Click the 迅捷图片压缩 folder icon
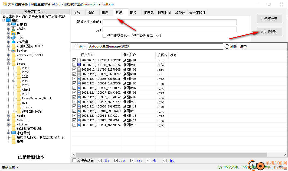Image resolution: width=288 pixels, height=171 pixels. coord(19,111)
